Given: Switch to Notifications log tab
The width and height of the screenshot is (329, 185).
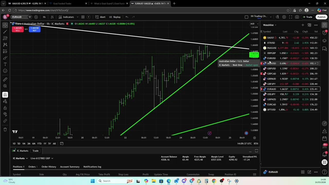Looking at the screenshot, I should pos(92,167).
